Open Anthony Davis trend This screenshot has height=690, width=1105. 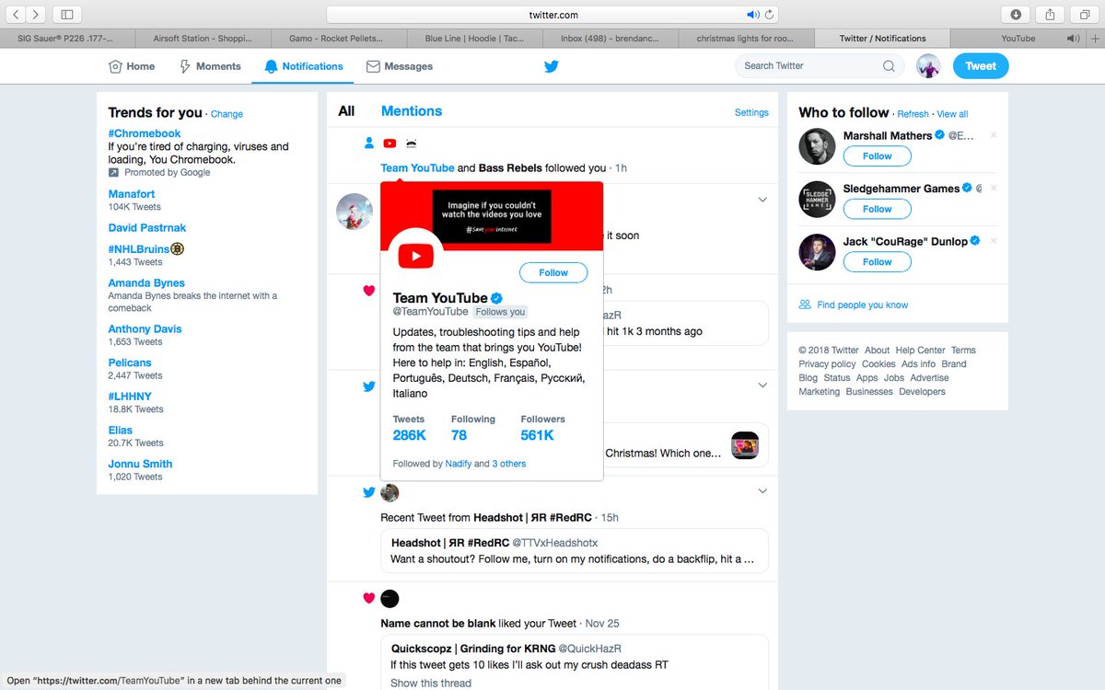[145, 328]
